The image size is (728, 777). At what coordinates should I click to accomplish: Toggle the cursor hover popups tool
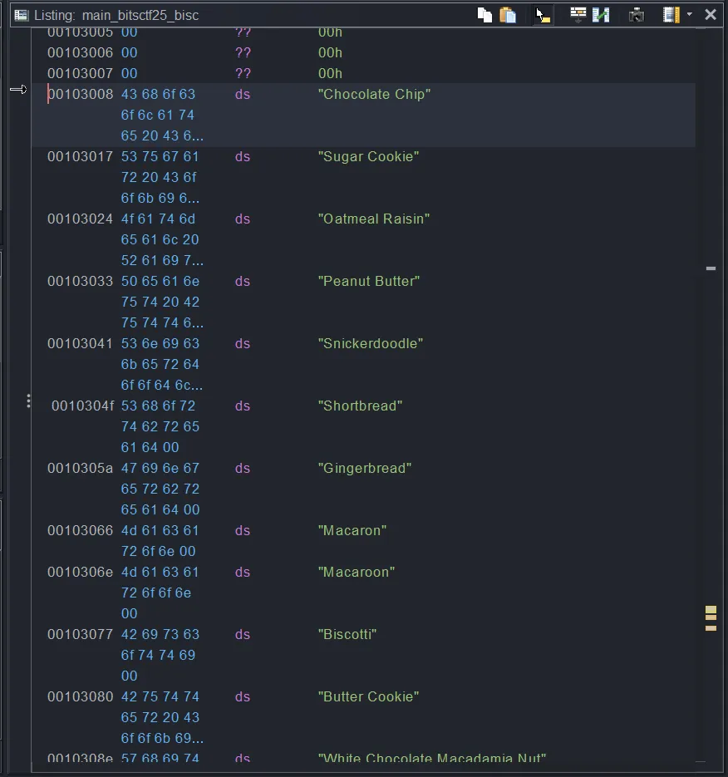[x=542, y=14]
